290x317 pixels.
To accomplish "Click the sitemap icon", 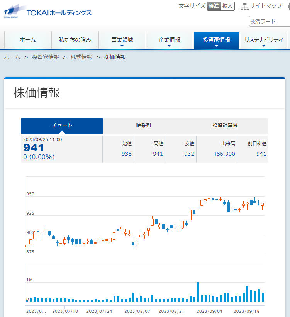I will click(x=244, y=6).
